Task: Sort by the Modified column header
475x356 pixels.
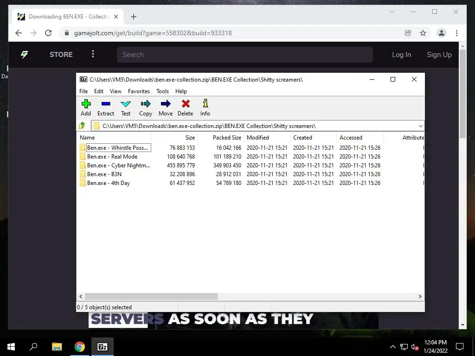Action: pos(267,137)
